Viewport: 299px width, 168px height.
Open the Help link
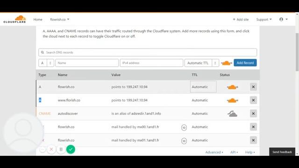[x=250, y=152]
